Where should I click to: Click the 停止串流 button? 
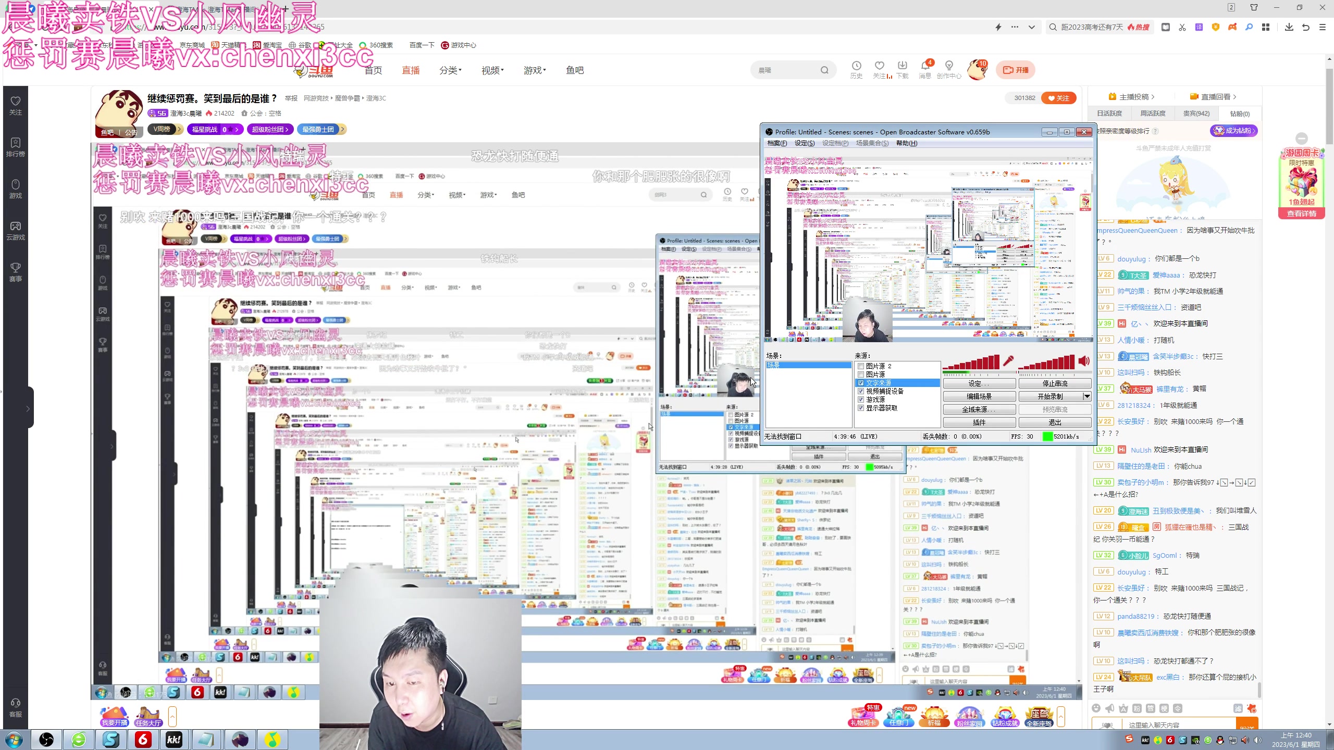coord(1055,383)
